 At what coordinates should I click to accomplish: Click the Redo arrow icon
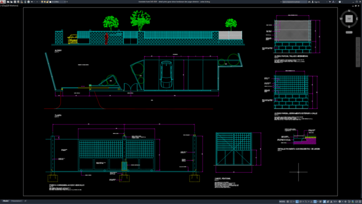pos(37,2)
